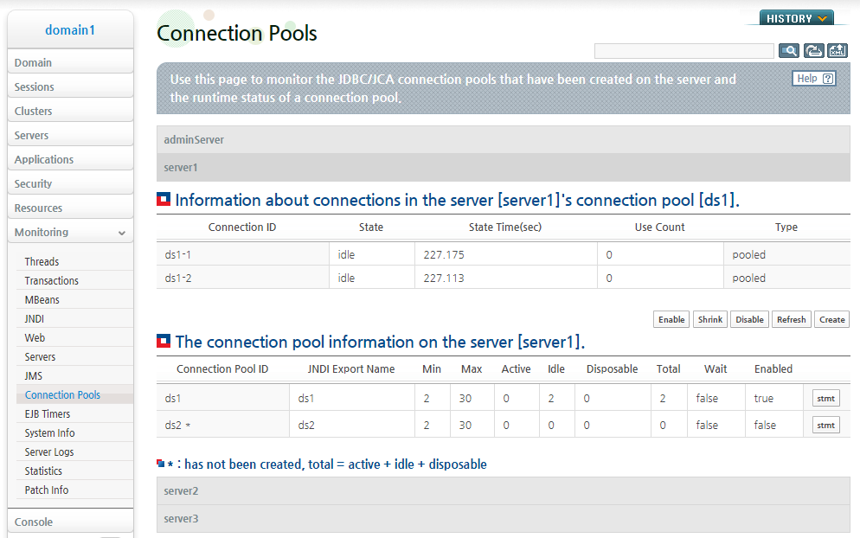Click connection ID ds1-2

click(177, 278)
